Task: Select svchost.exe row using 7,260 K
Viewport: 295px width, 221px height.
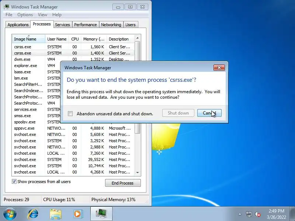Action: pyautogui.click(x=73, y=153)
